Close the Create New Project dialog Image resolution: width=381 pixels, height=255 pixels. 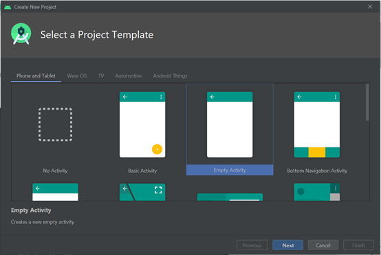click(370, 7)
